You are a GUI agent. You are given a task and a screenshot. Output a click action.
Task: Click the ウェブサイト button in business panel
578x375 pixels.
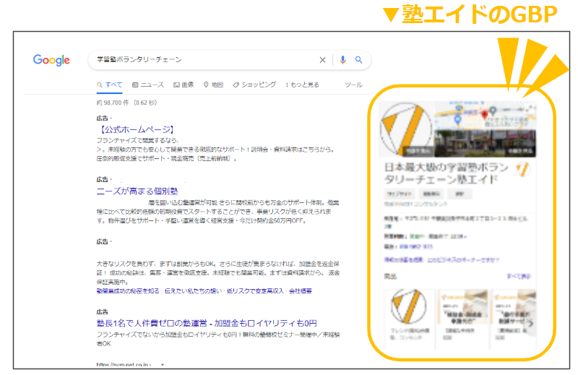[x=399, y=194]
